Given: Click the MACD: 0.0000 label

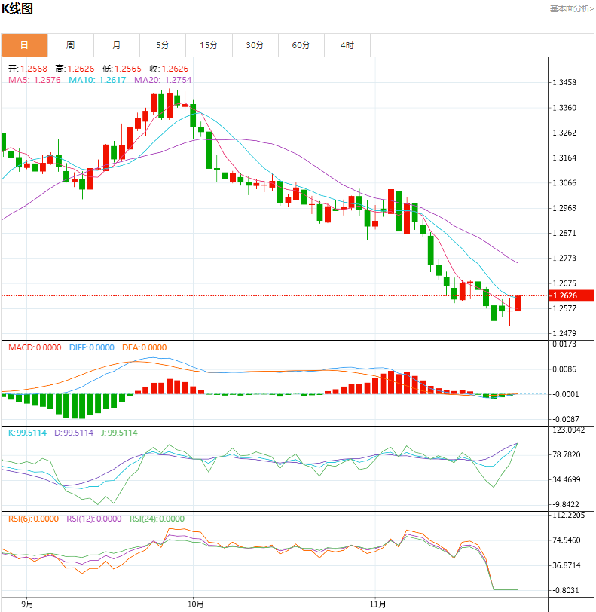Looking at the screenshot, I should (x=35, y=347).
